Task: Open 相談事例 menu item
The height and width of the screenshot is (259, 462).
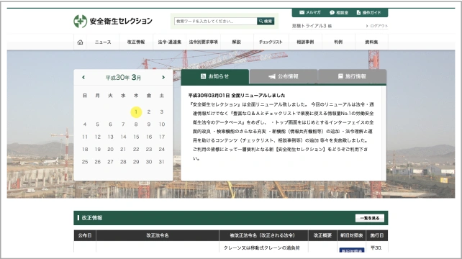Action: [305, 42]
